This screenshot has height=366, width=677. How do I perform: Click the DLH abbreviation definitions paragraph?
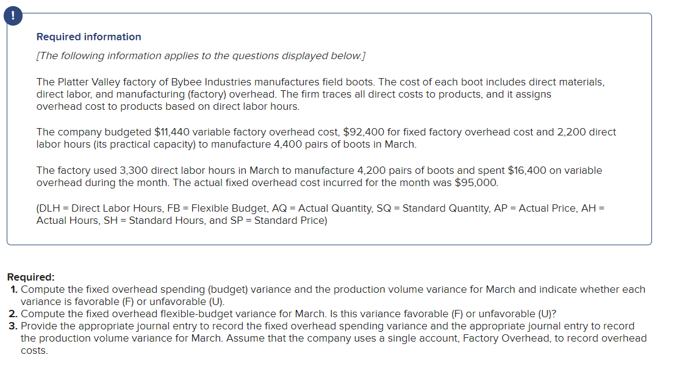[x=320, y=214]
